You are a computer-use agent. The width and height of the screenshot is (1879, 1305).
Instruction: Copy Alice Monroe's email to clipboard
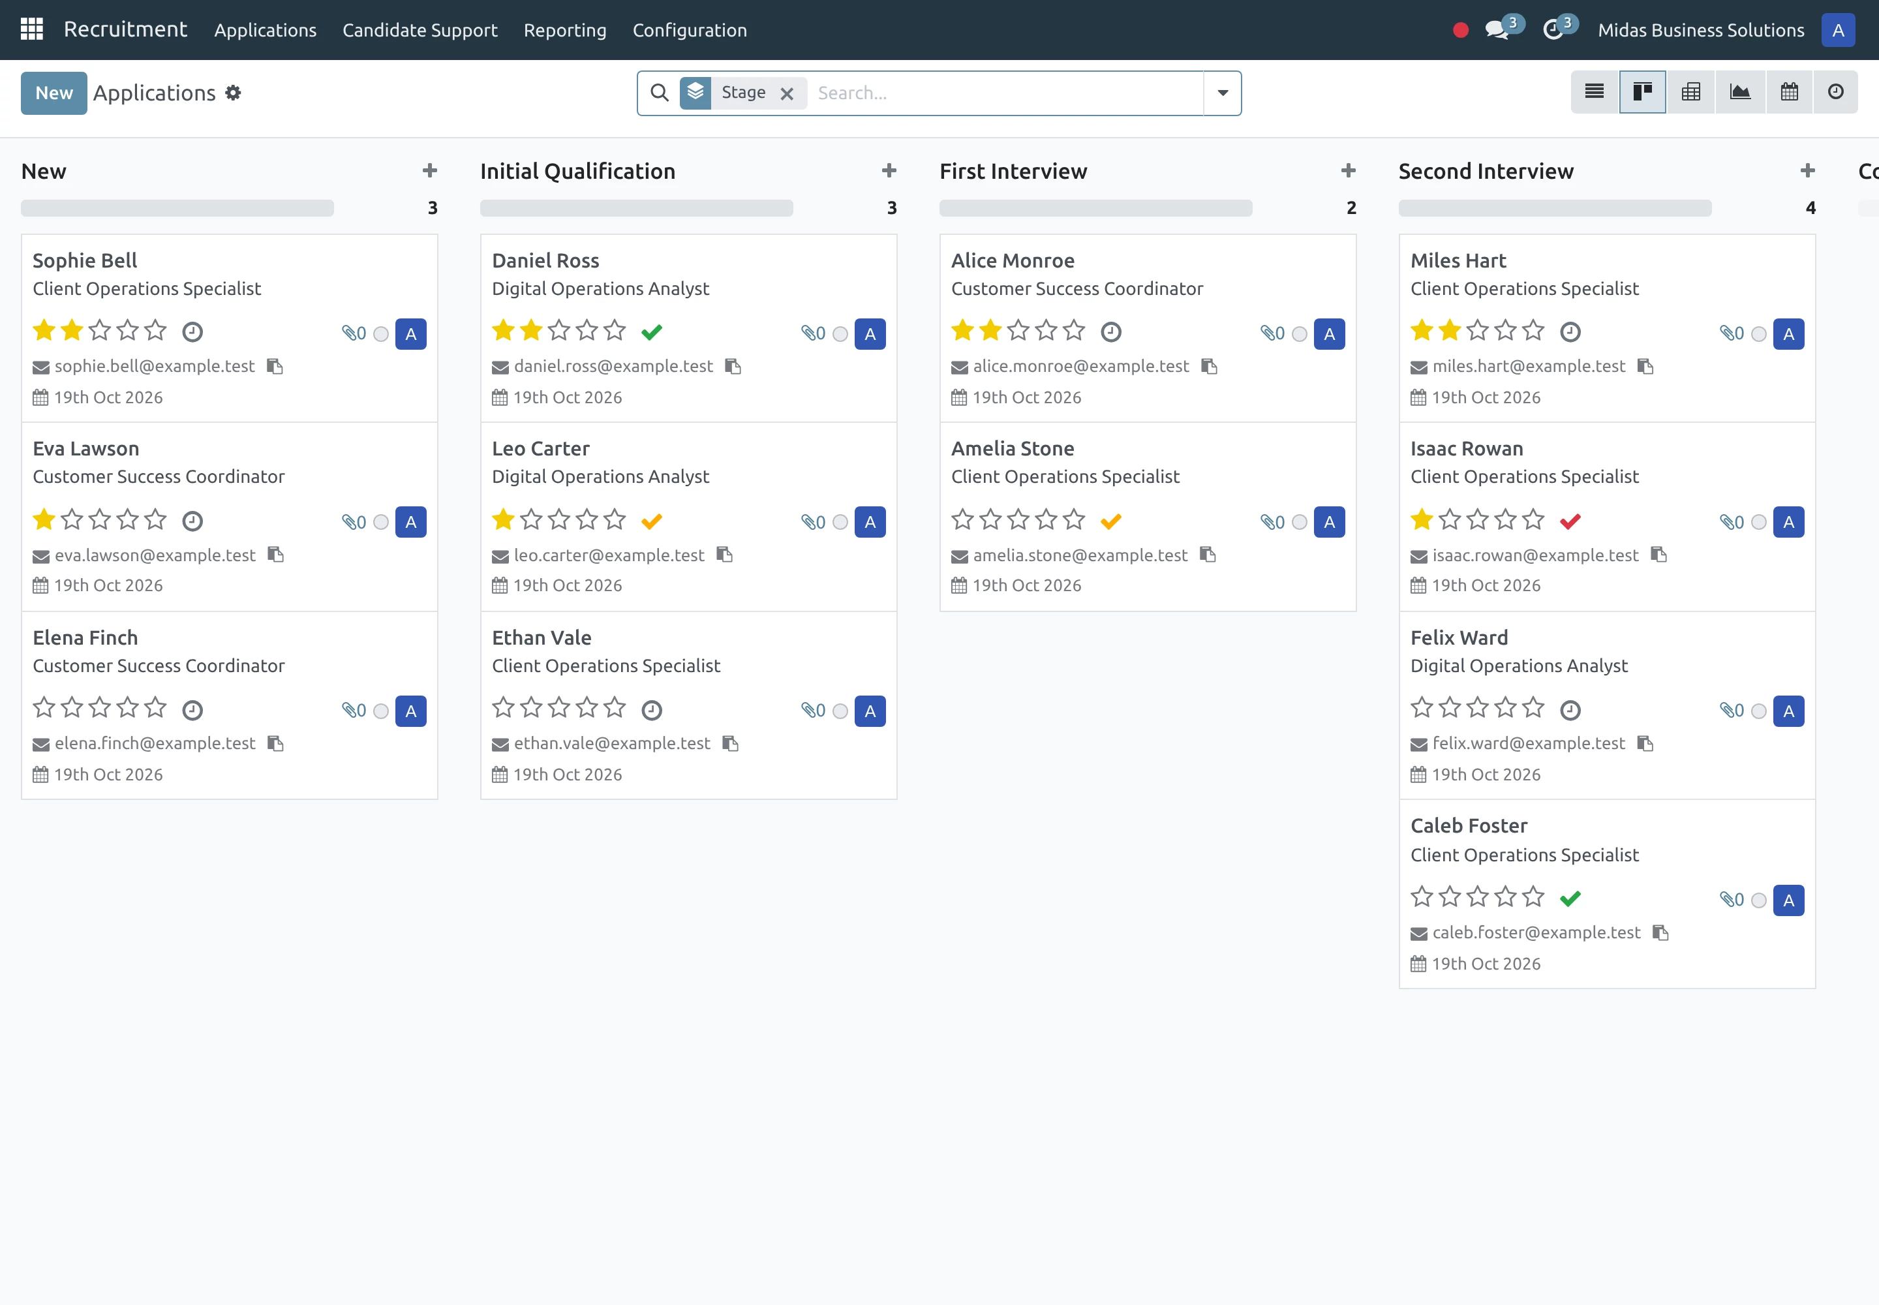pos(1210,366)
